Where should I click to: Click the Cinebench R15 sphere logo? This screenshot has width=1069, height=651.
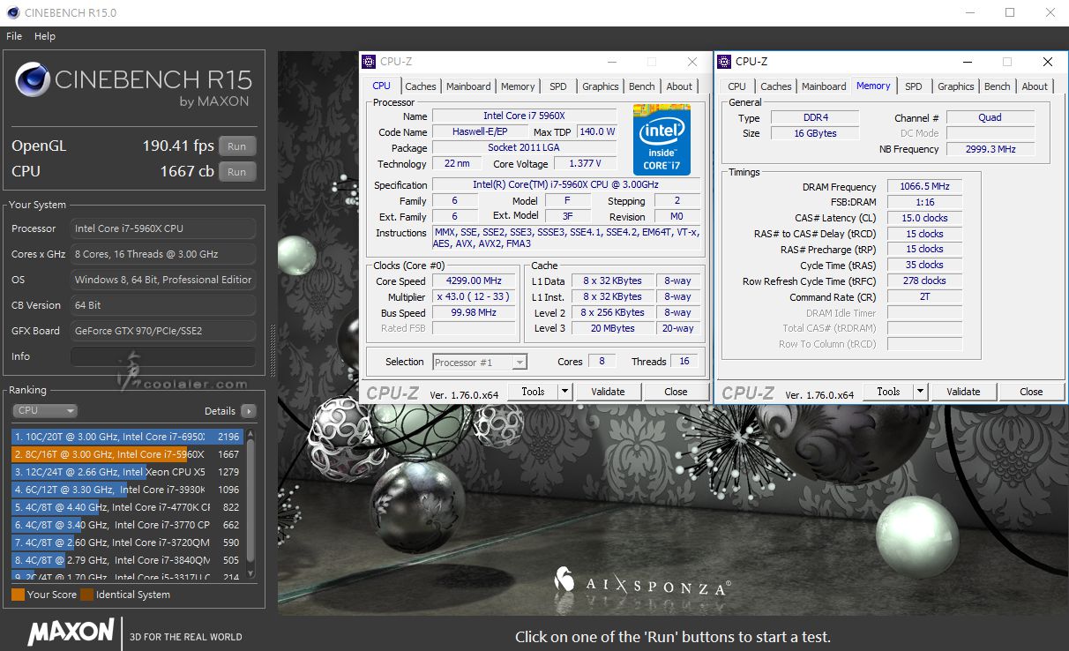click(x=32, y=80)
